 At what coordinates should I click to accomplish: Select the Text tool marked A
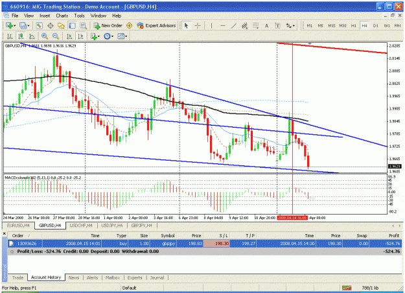[266, 25]
